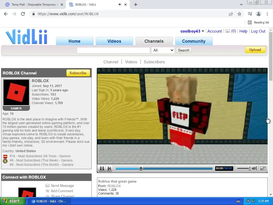Close the ROBLOX - VidLii tab
Image resolution: width=273 pixels, height=205 pixels.
tap(126, 5)
